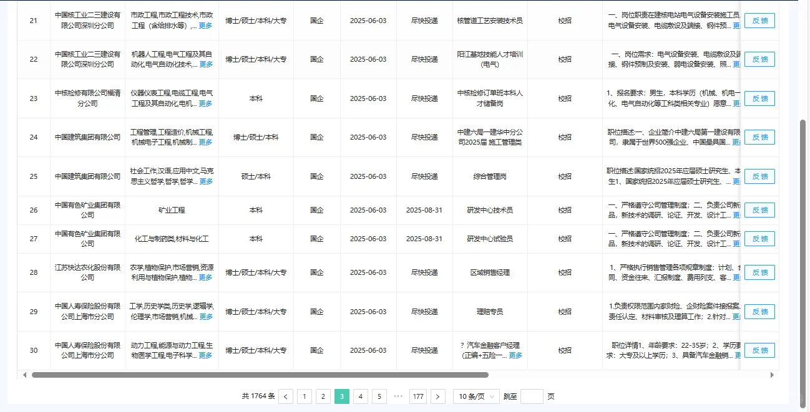Click the ellipsis icon between pages 5 and 177

pyautogui.click(x=399, y=396)
